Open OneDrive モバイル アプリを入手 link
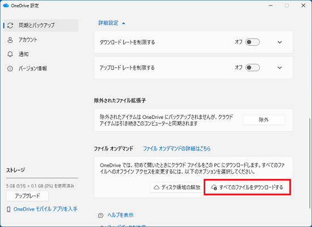 (45, 209)
